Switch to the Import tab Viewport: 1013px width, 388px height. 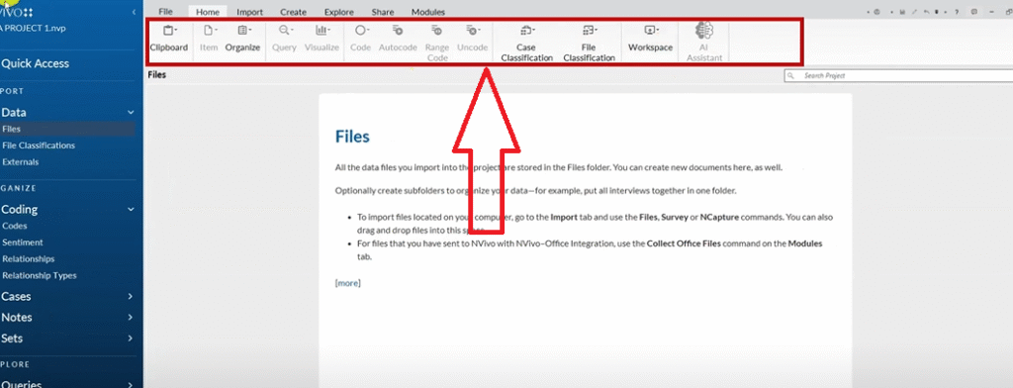pos(249,12)
